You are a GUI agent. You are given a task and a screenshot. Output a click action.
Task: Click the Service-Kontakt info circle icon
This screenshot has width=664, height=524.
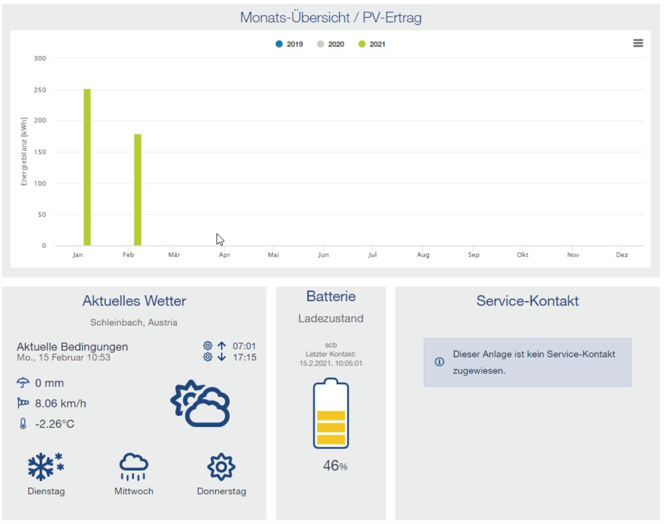[439, 362]
